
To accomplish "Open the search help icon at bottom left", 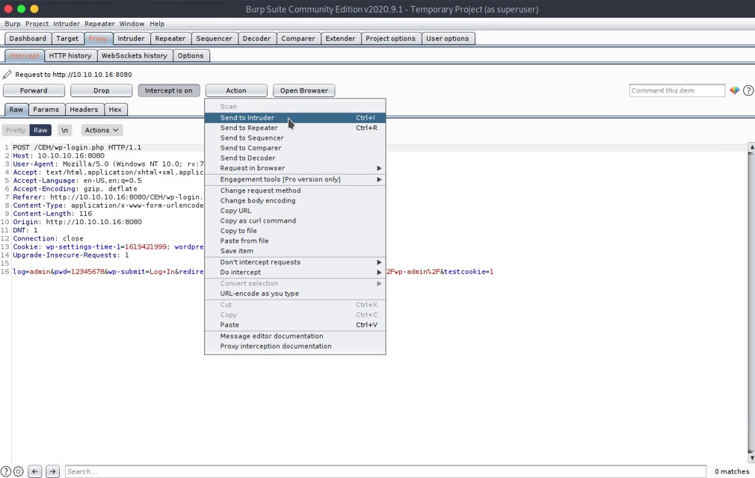I will point(6,471).
